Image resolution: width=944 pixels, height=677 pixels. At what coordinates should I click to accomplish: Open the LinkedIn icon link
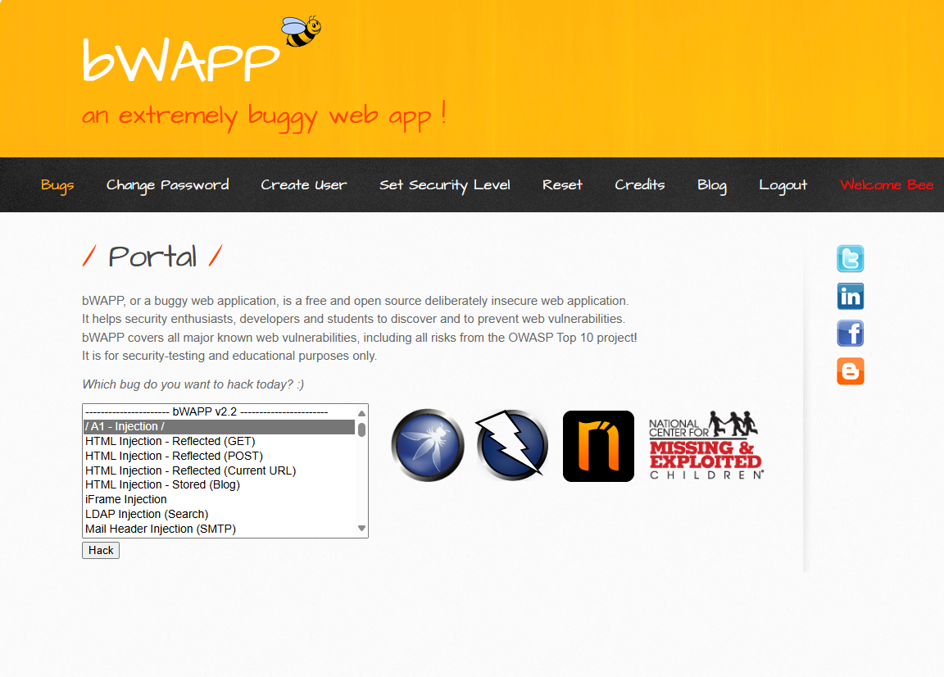click(850, 297)
